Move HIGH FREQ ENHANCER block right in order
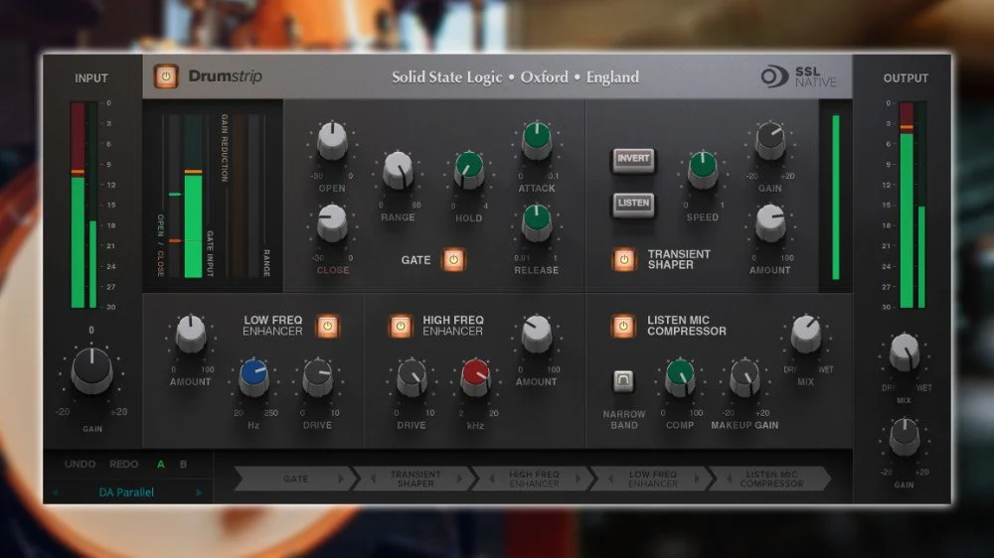 click(x=579, y=479)
